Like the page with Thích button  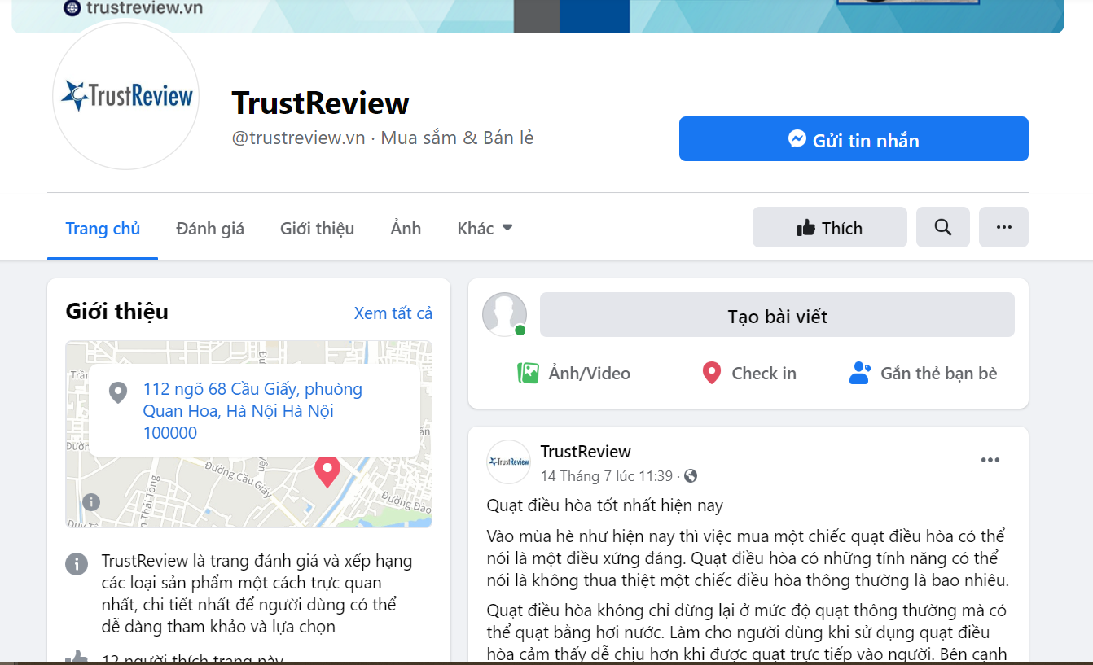[829, 227]
